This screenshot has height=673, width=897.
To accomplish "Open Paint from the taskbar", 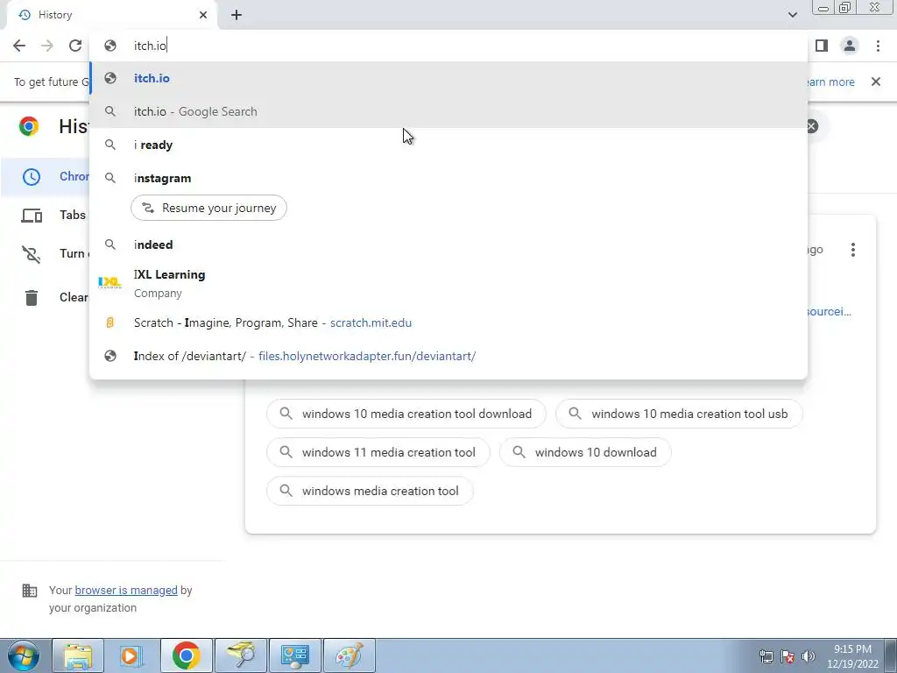I will [350, 655].
